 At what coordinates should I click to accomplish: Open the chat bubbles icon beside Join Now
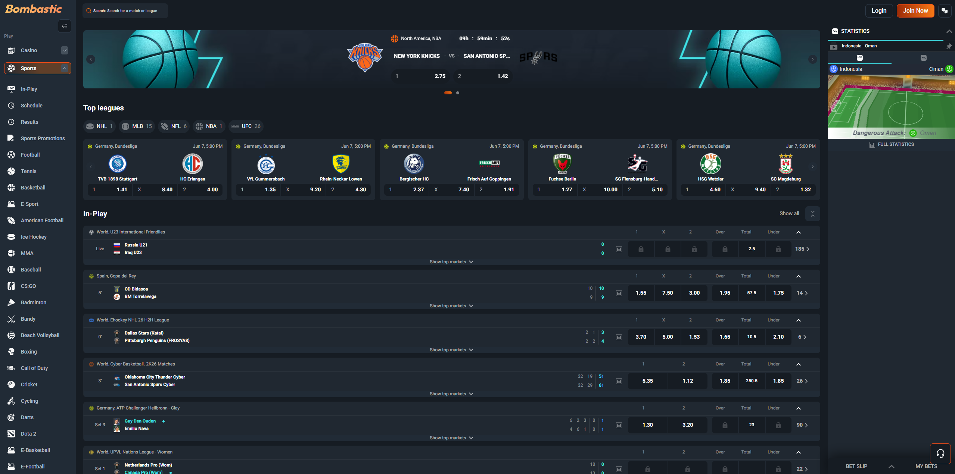click(x=945, y=11)
